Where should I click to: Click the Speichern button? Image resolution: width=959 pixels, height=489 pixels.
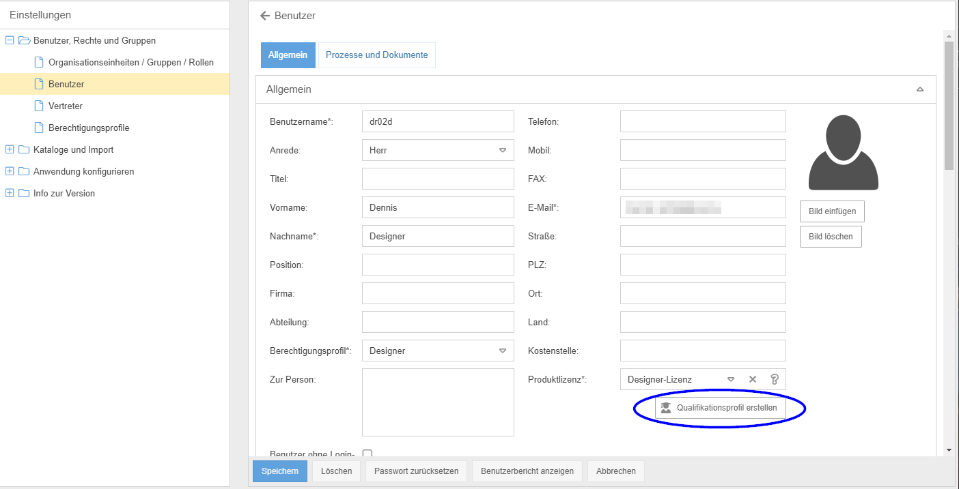[x=279, y=471]
